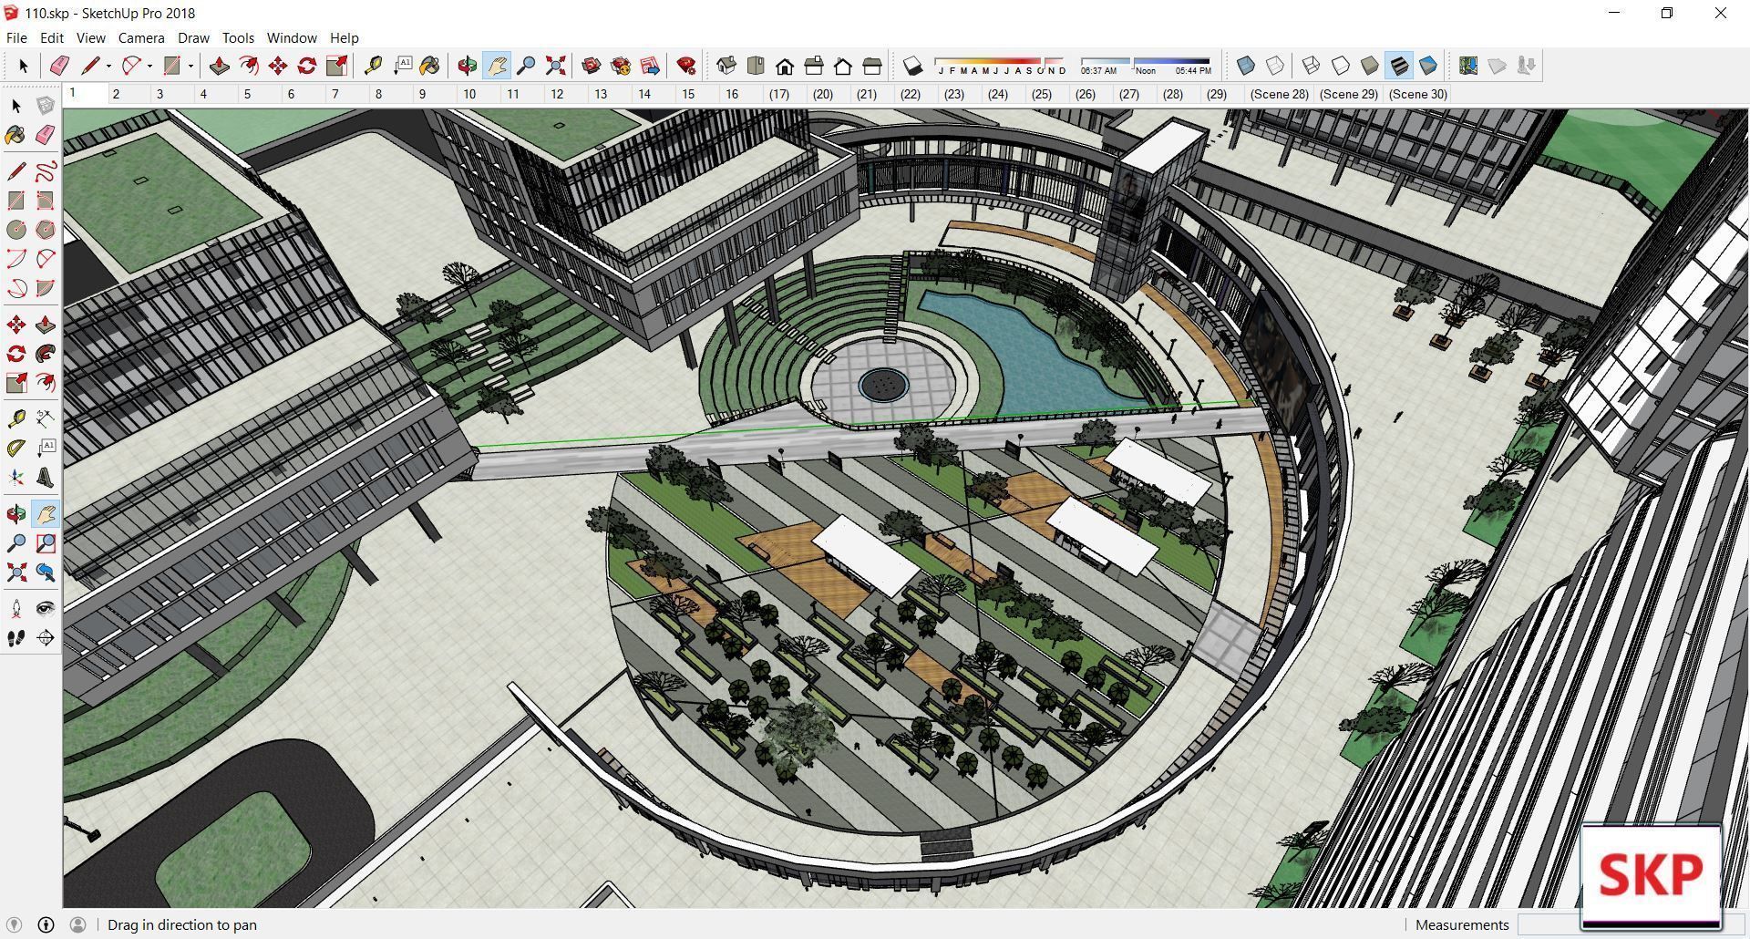
Task: Click the Zoom magnifier in top toolbar
Action: click(526, 66)
